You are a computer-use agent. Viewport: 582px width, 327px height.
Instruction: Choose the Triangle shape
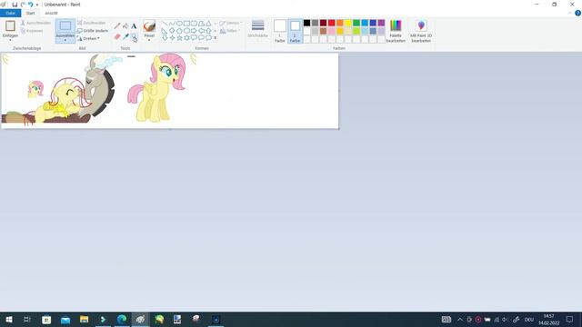click(208, 24)
